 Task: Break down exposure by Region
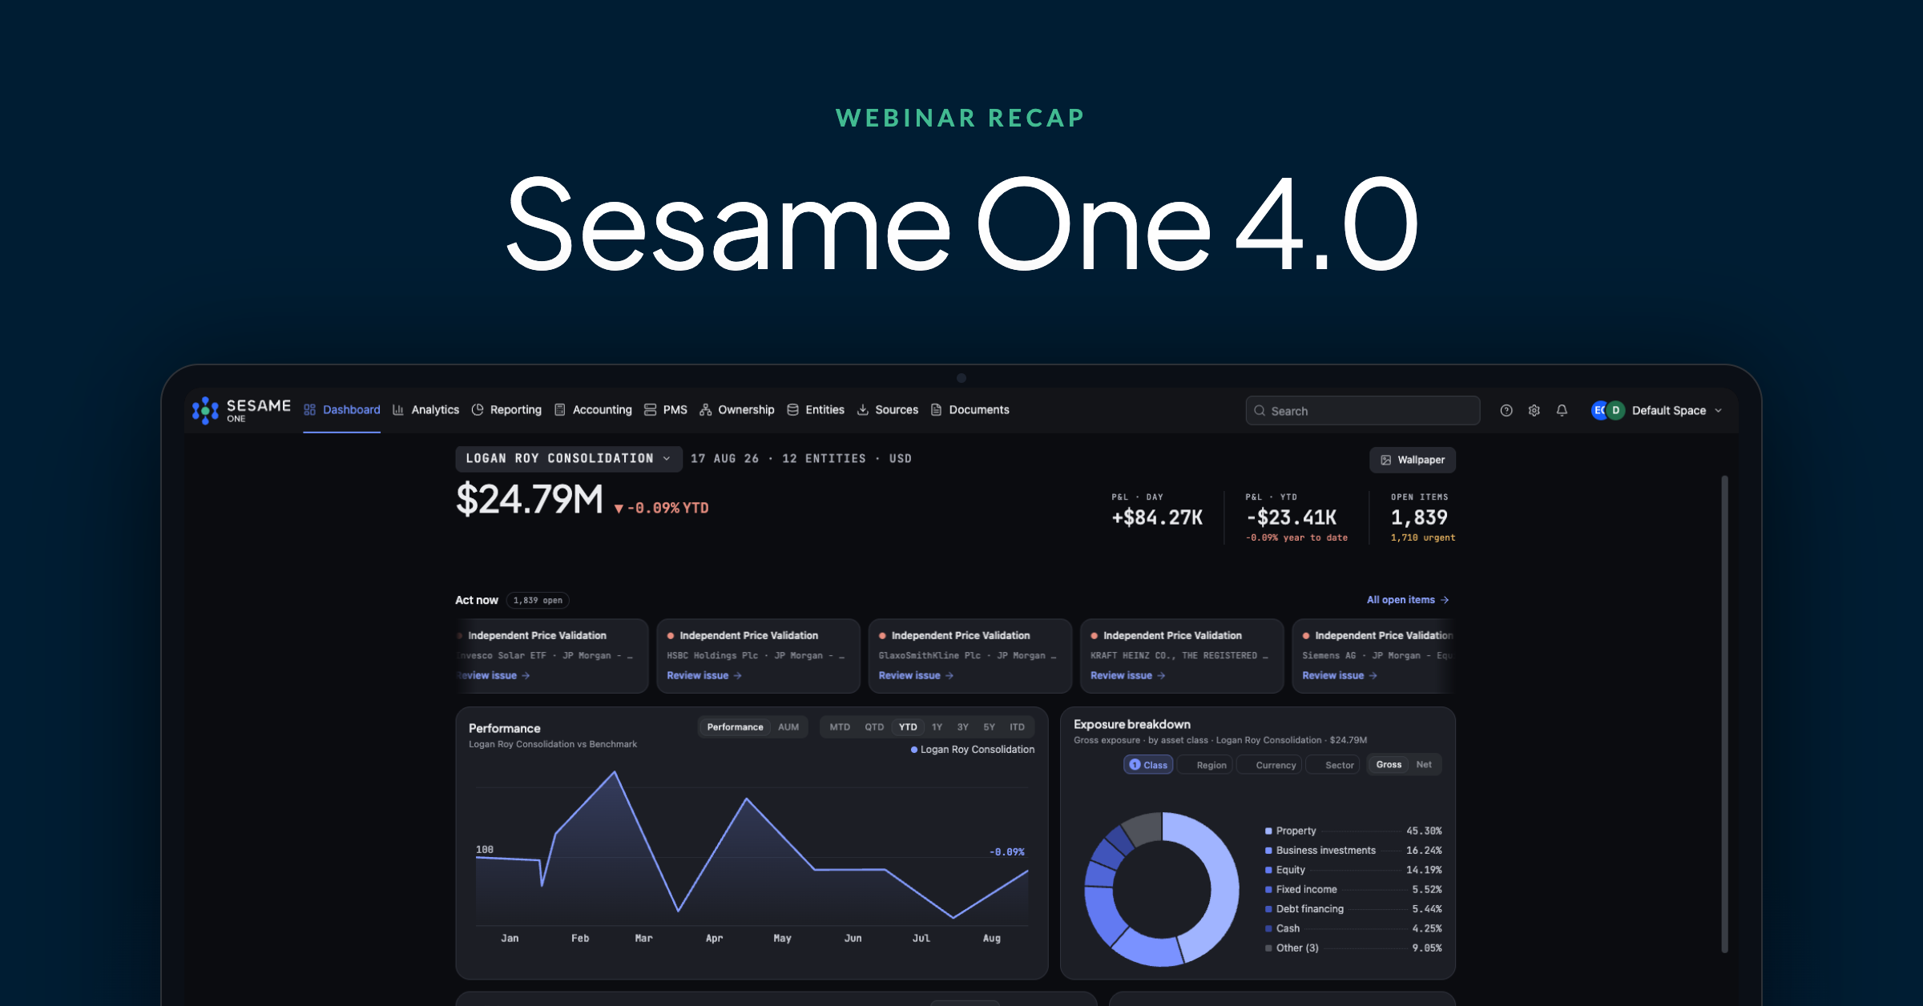pos(1205,765)
